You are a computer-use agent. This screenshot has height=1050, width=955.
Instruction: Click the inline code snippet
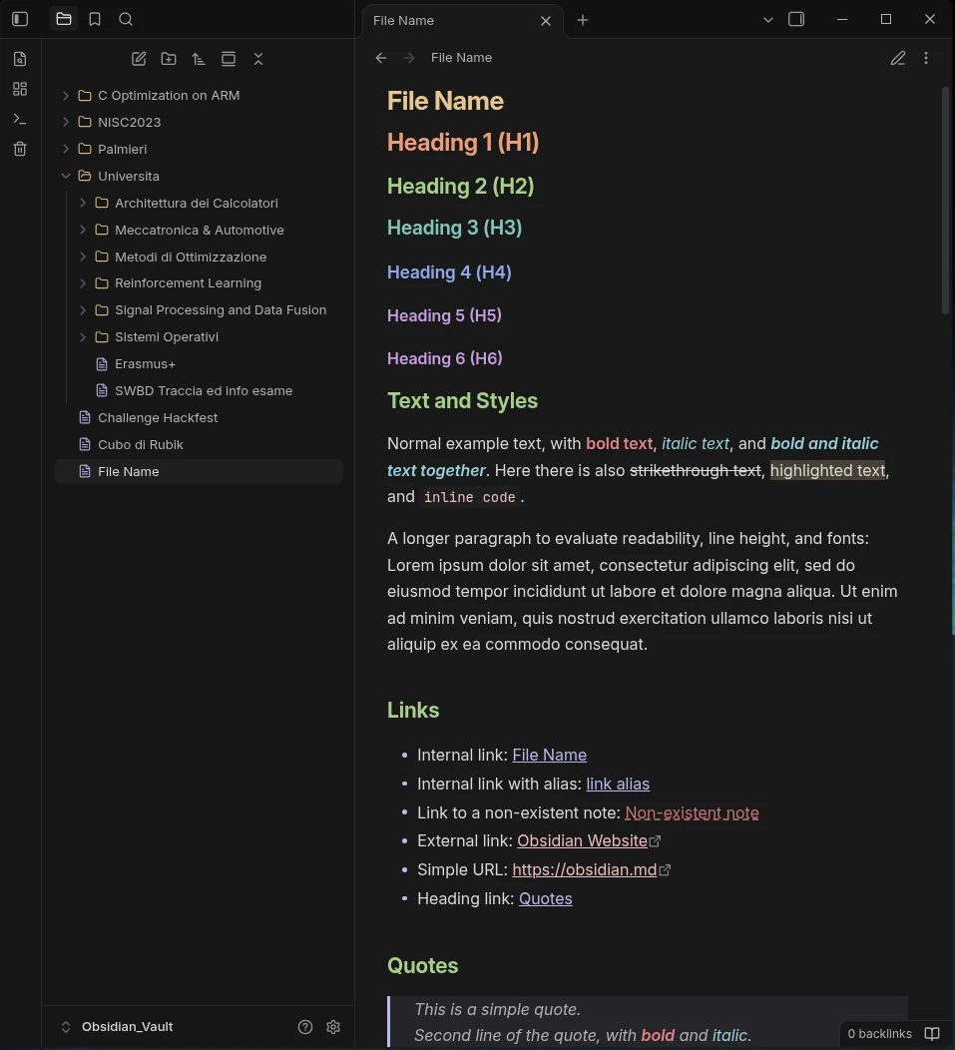(469, 497)
